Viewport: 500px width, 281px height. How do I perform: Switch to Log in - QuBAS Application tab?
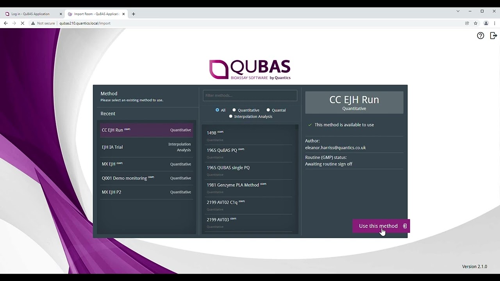point(33,14)
